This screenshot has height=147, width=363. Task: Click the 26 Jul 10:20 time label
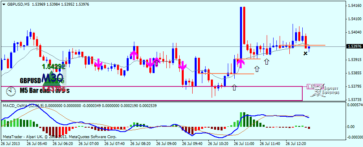(218, 143)
